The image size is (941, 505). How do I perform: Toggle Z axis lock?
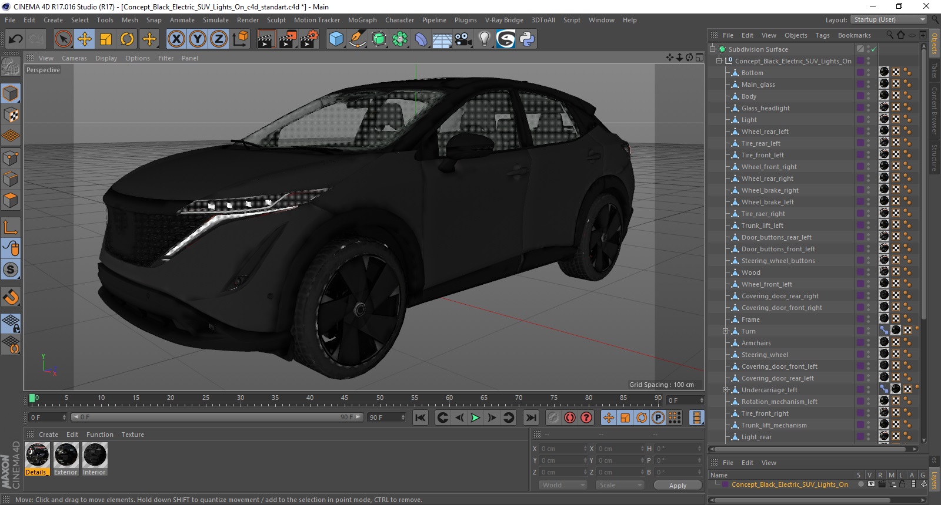coord(219,39)
